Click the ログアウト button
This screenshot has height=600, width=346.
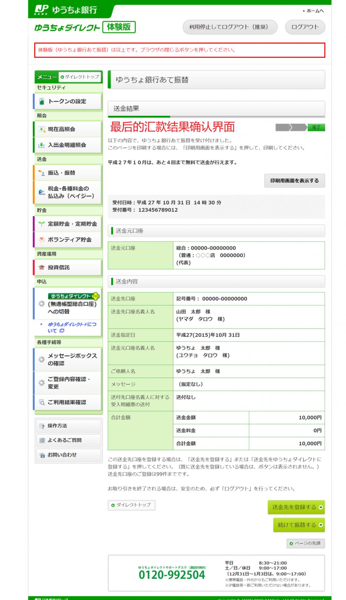tap(305, 27)
